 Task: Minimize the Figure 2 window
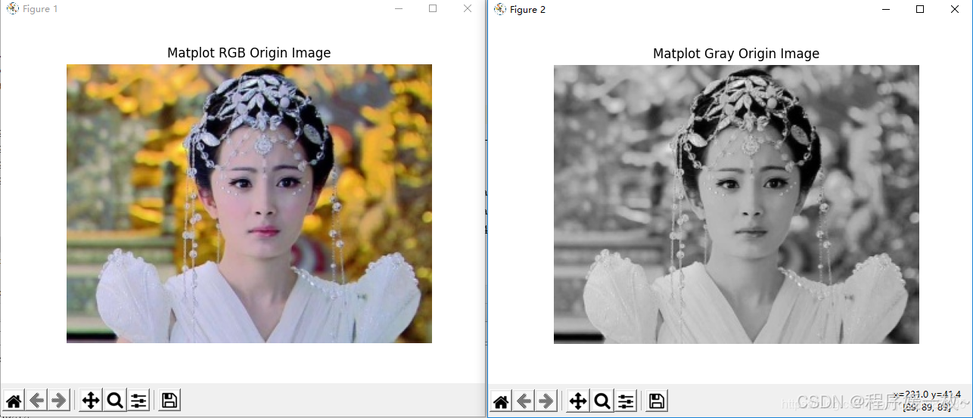pos(886,9)
